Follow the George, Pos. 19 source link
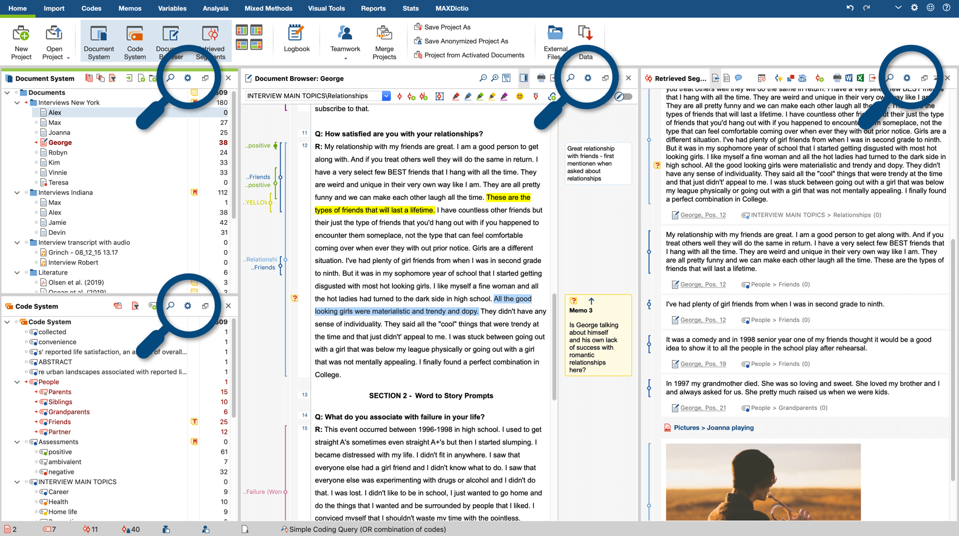 tap(703, 364)
